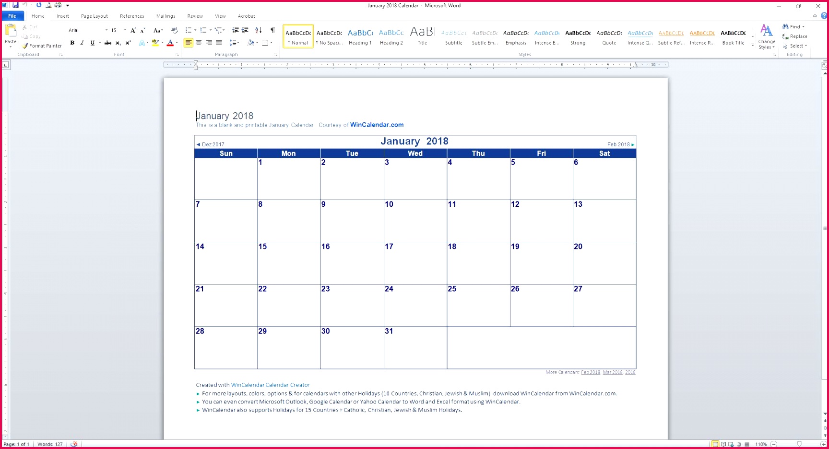Switch to the References tab
Screen dimensions: 829x449
[x=132, y=16]
